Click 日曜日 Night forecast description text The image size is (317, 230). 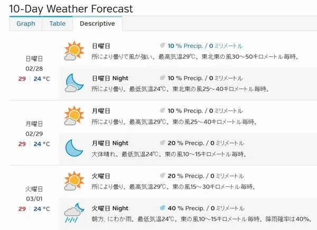(x=180, y=89)
